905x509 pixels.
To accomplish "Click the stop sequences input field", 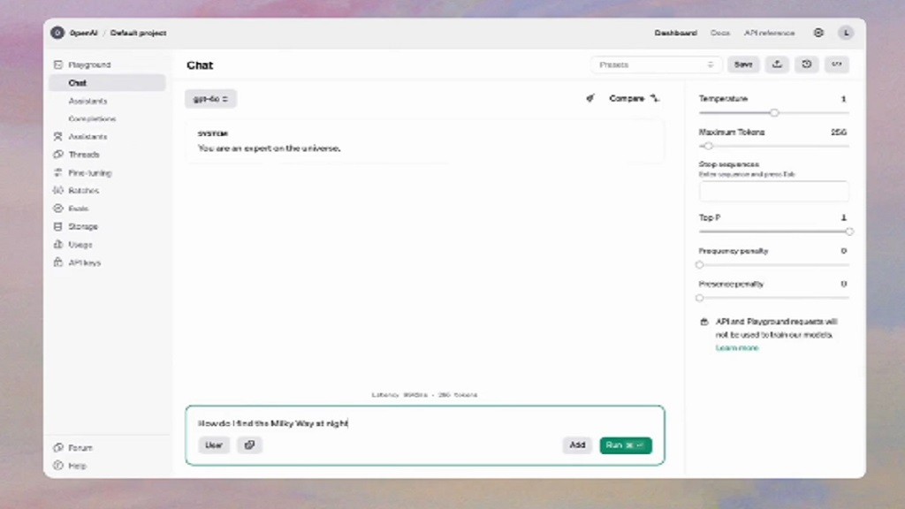I will [773, 191].
